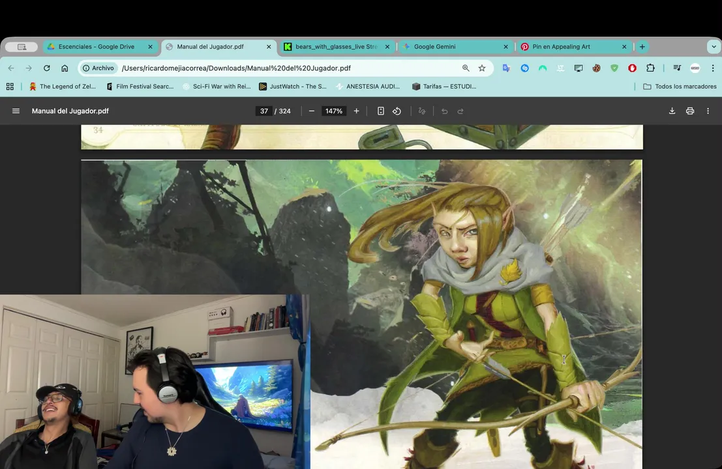Close the Pin en Appealing Art tab
Screen dimensions: 722x469
[x=624, y=47]
